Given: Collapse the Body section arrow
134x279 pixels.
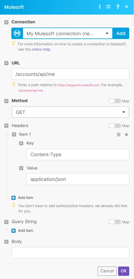Looking at the screenshot, I should pos(6,242).
